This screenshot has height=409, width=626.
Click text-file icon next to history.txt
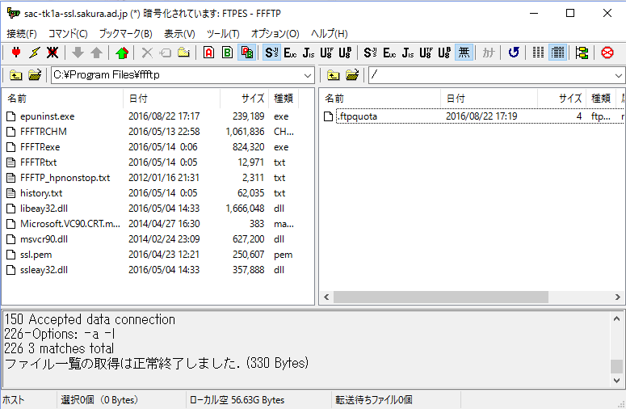[11, 193]
